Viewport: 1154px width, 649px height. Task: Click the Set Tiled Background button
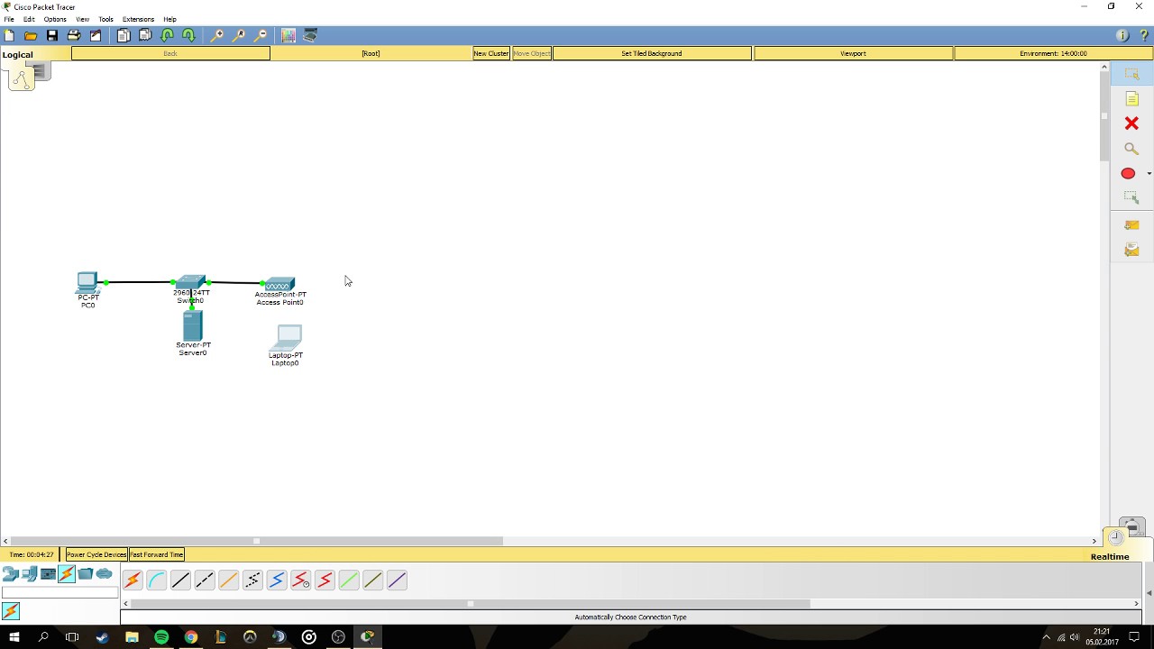[652, 53]
